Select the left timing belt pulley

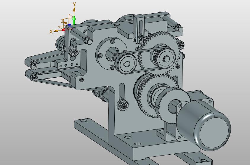126,63
